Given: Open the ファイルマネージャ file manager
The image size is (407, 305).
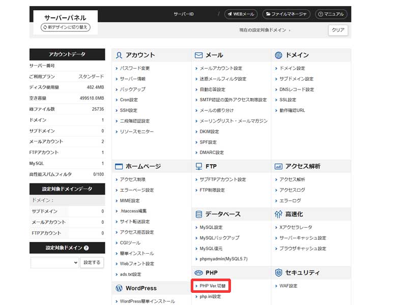Looking at the screenshot, I should (x=286, y=14).
